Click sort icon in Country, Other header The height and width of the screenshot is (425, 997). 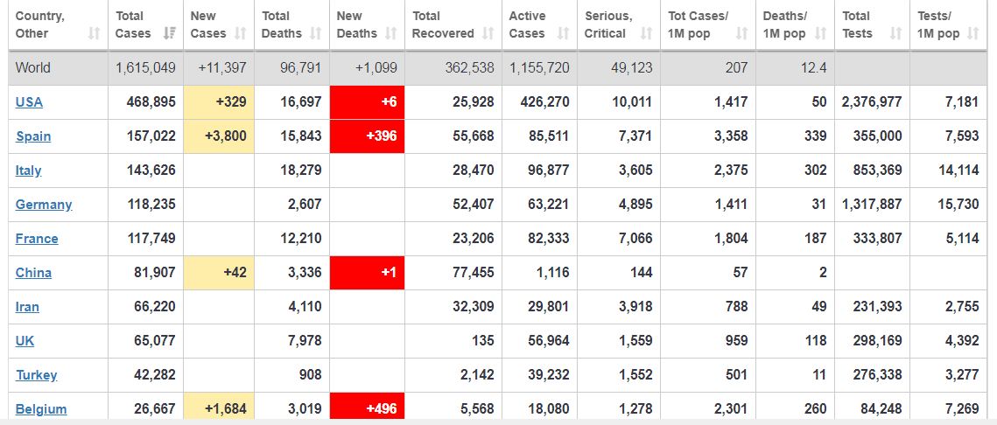[x=94, y=34]
